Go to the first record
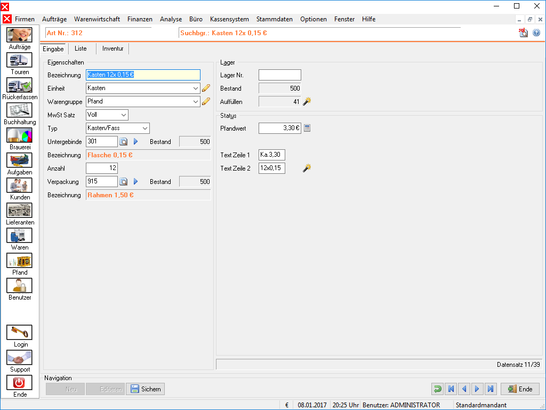 [x=451, y=389]
